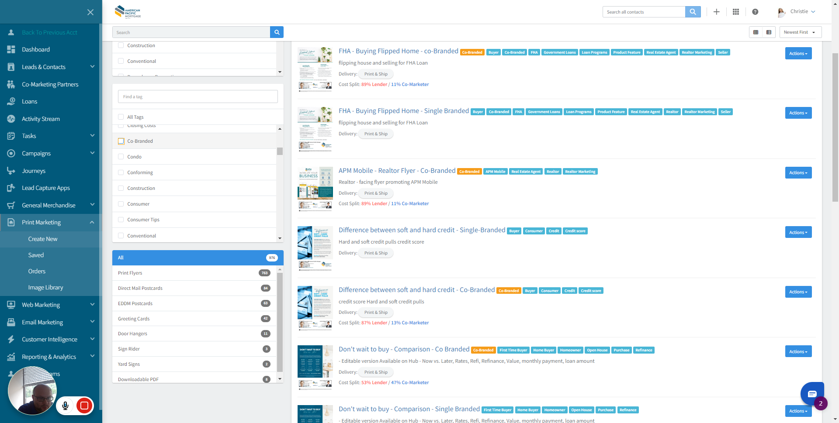Expand the Tasks menu chevron
This screenshot has height=423, width=839.
tap(92, 136)
